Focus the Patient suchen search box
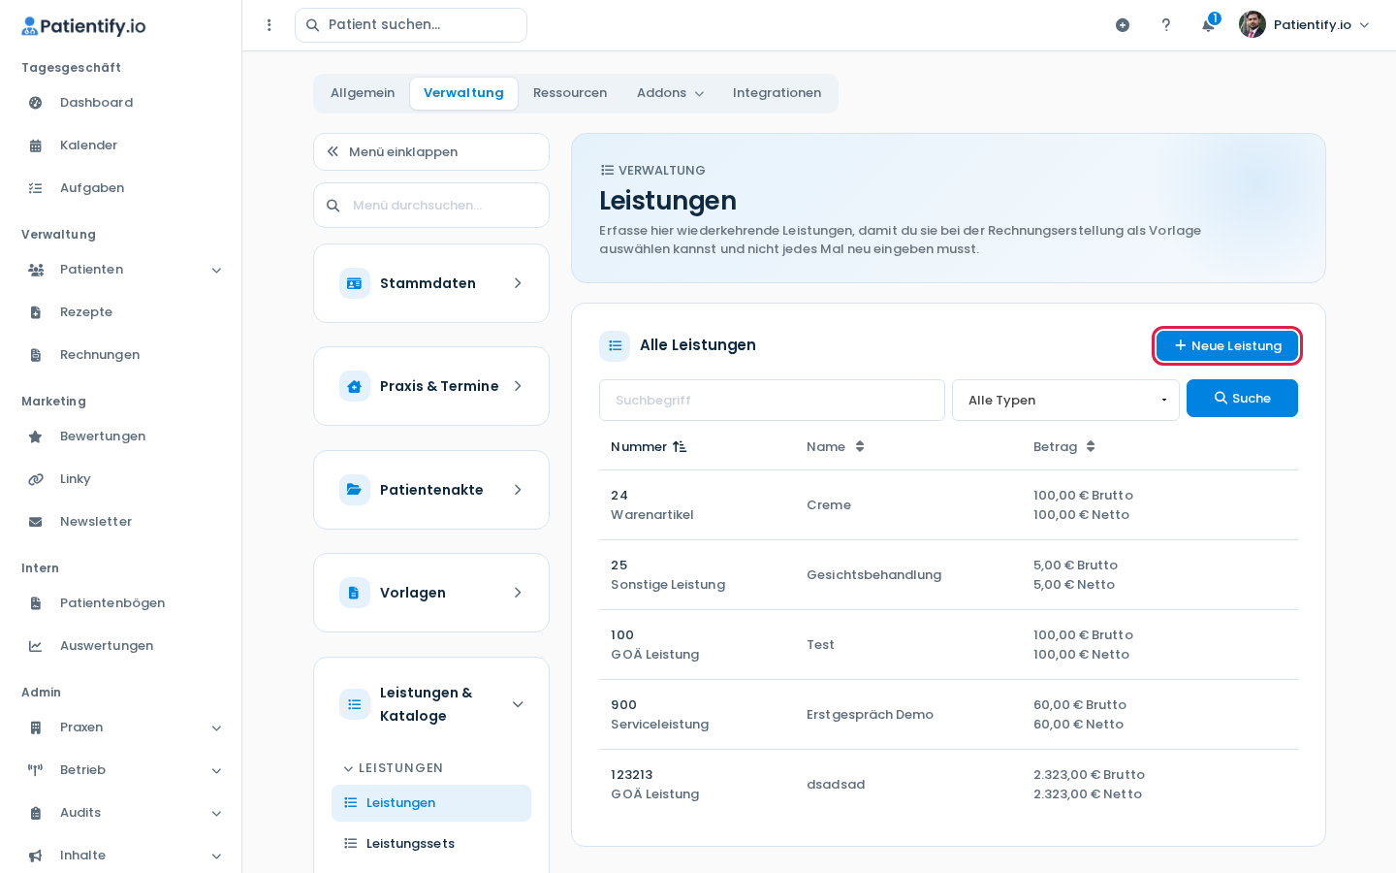This screenshot has height=873, width=1396. (x=411, y=25)
